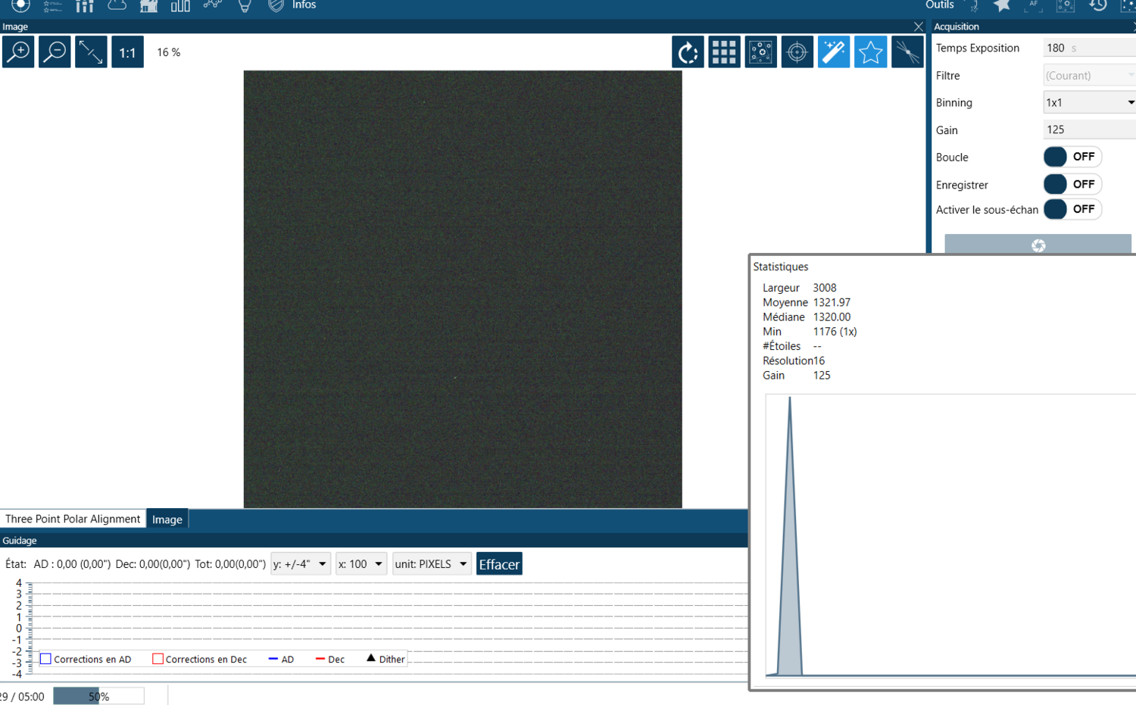Enable the Enregistrer option

(1072, 184)
